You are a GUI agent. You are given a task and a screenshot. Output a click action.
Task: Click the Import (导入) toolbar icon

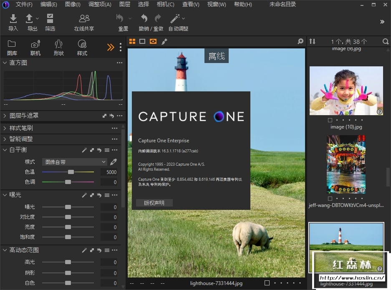click(13, 19)
